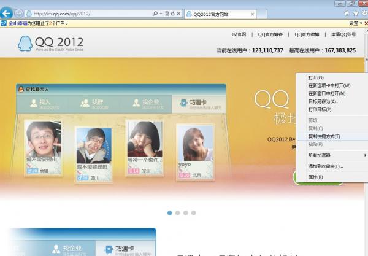Screen dimensions: 368x256
Task: Open the 申请QQ账号 link
Action: [343, 34]
